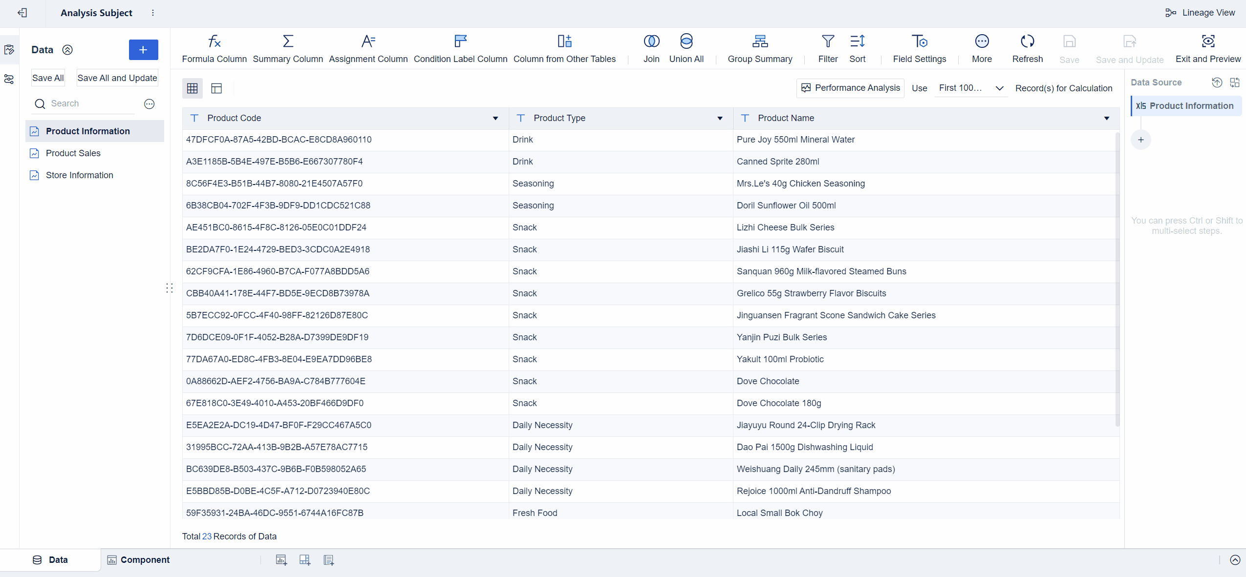Screen dimensions: 1246x577
Task: Click the vertical scrollbar of the data table
Action: coord(1117,278)
